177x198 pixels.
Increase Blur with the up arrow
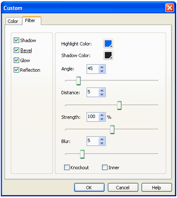point(102,139)
